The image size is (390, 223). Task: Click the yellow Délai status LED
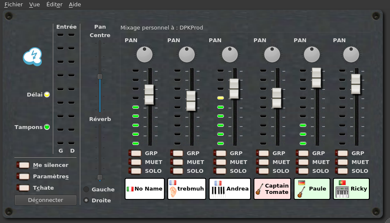point(47,94)
